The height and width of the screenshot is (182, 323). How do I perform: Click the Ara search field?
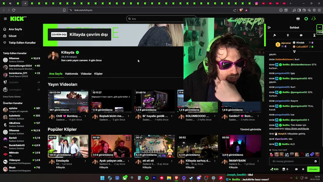pos(161,19)
